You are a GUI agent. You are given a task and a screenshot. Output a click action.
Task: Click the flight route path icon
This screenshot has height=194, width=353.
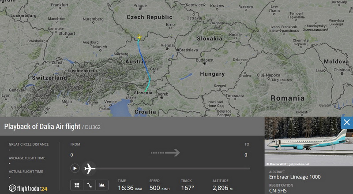(x=90, y=185)
